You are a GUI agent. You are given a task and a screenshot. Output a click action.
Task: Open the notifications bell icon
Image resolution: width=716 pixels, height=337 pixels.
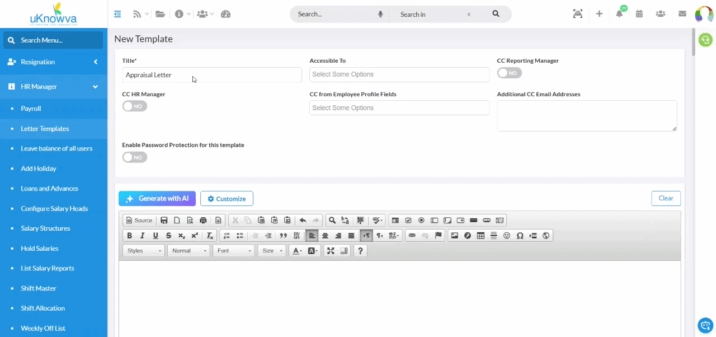[619, 14]
